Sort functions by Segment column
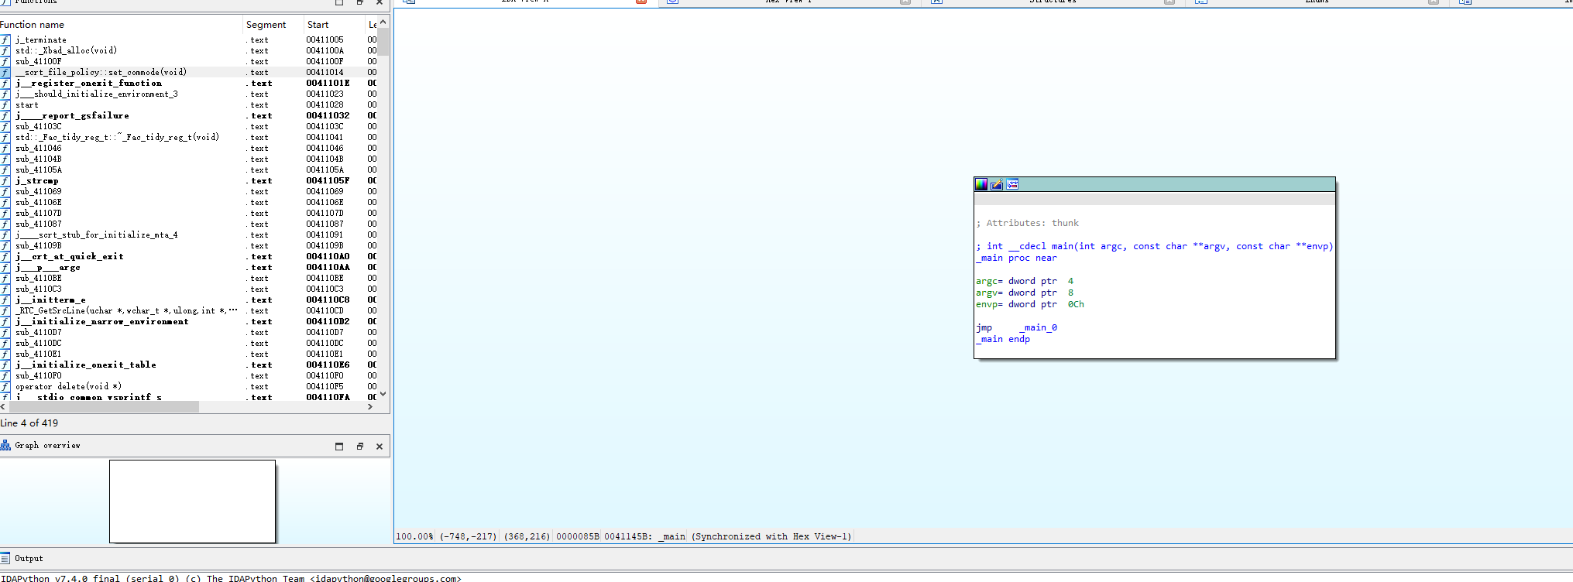Viewport: 1573px width, 582px height. (266, 25)
